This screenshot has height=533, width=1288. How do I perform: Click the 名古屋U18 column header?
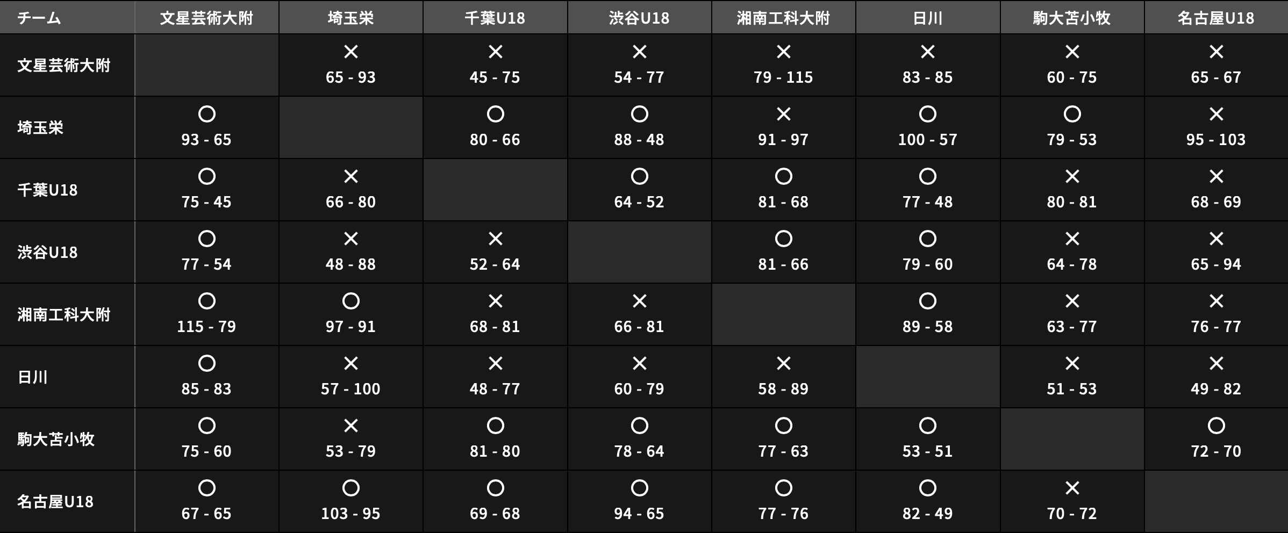(1216, 18)
